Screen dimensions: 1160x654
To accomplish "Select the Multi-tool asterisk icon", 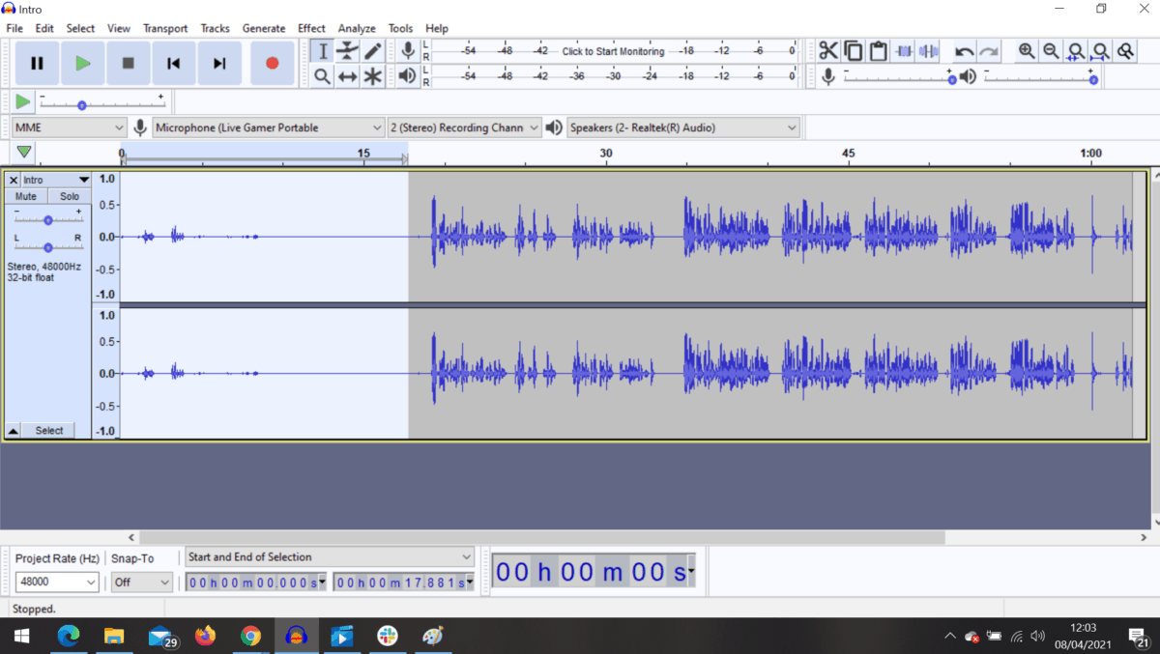I will (373, 76).
